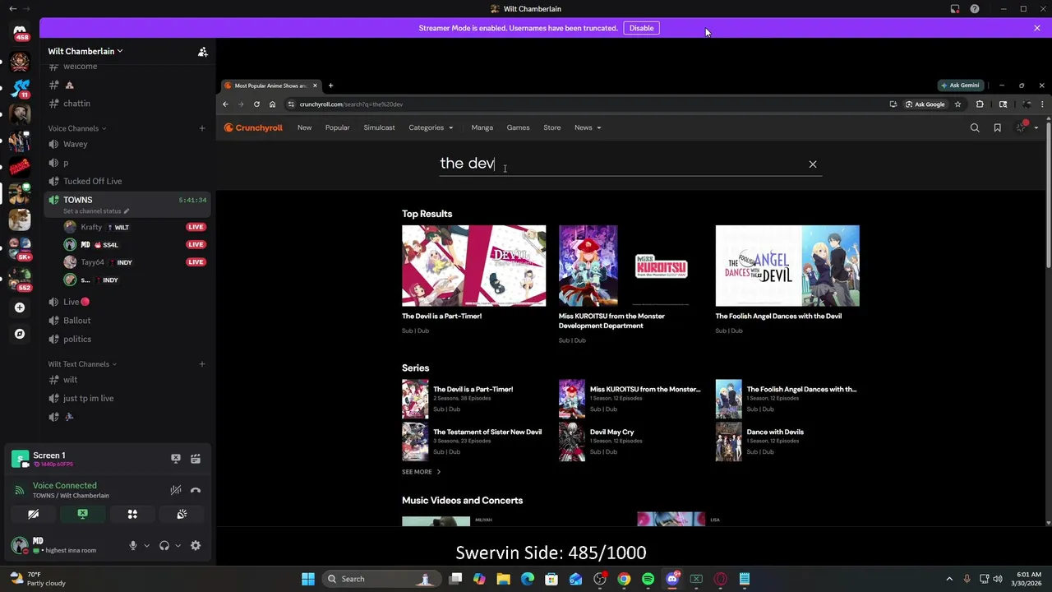This screenshot has width=1052, height=592.
Task: Disable Streamer Mode button
Action: [641, 28]
